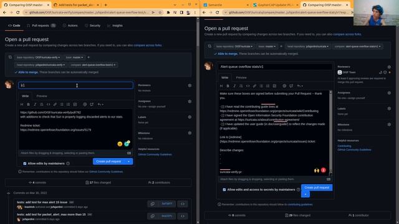Toggle Allow edits and access to secrets checkbox
The width and height of the screenshot is (399, 224).
pyautogui.click(x=224, y=190)
